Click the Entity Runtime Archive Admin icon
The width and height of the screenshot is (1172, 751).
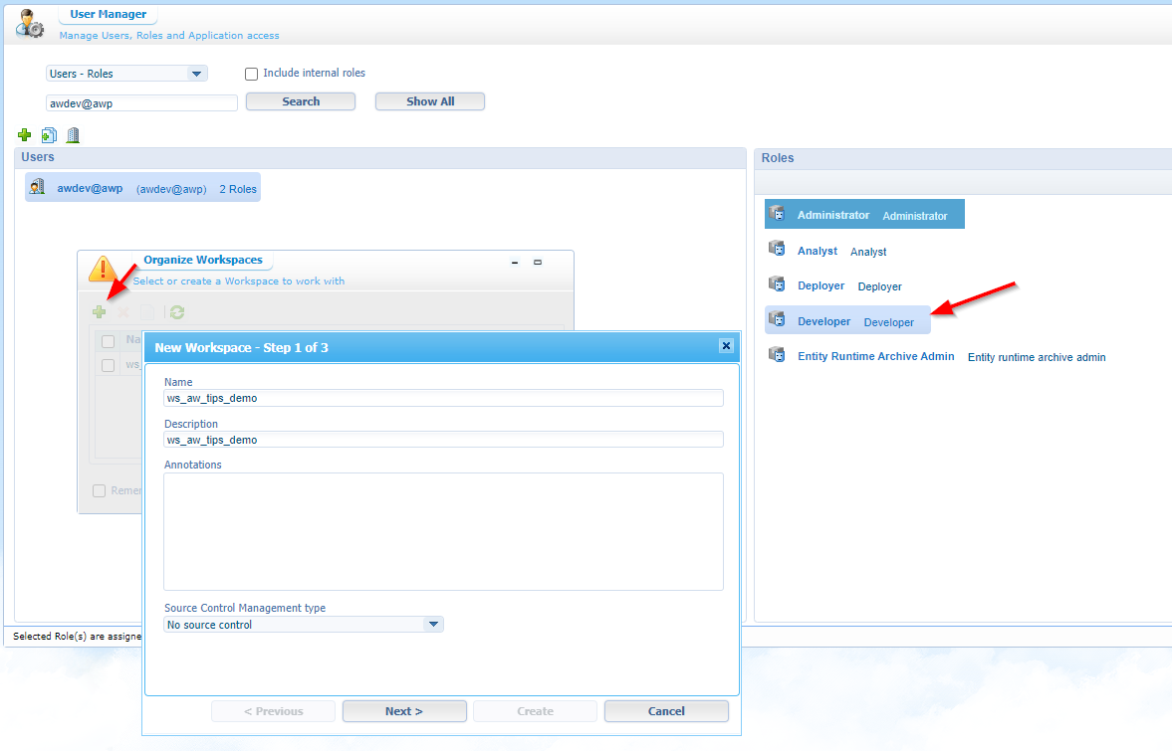[778, 355]
